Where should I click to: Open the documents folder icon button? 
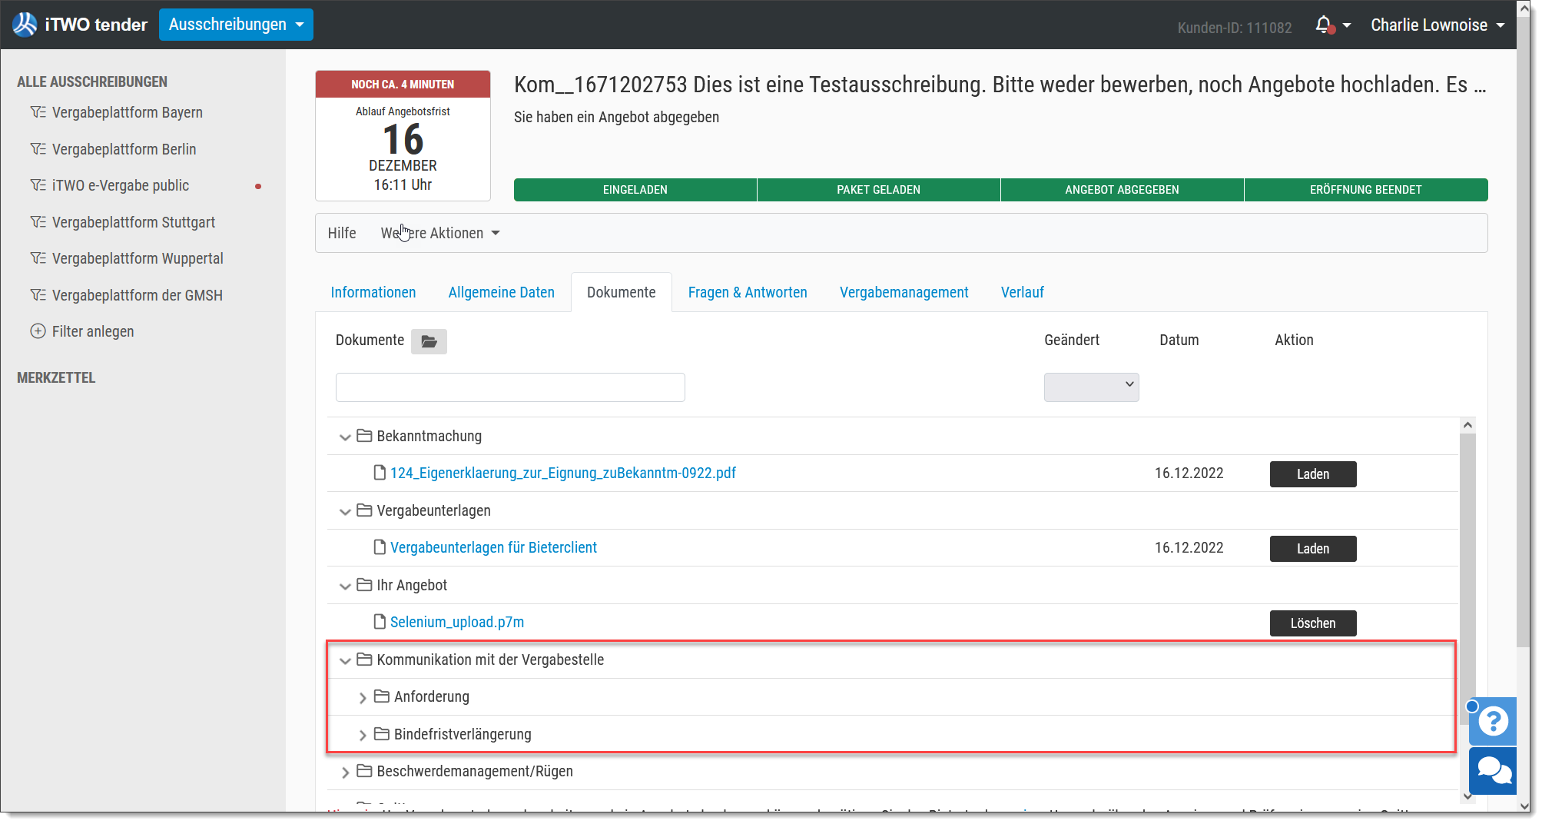[429, 341]
